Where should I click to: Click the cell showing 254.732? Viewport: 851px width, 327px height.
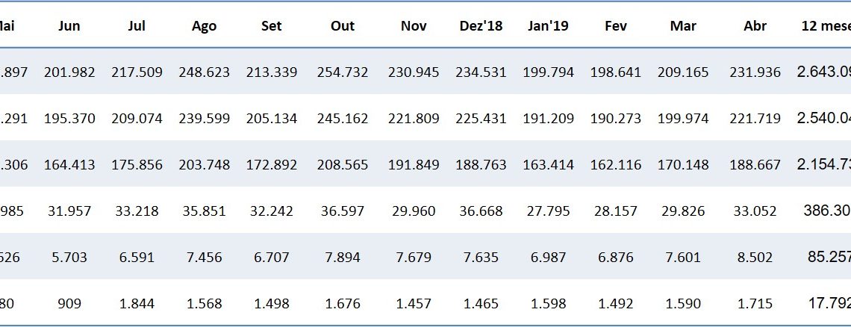(x=343, y=72)
